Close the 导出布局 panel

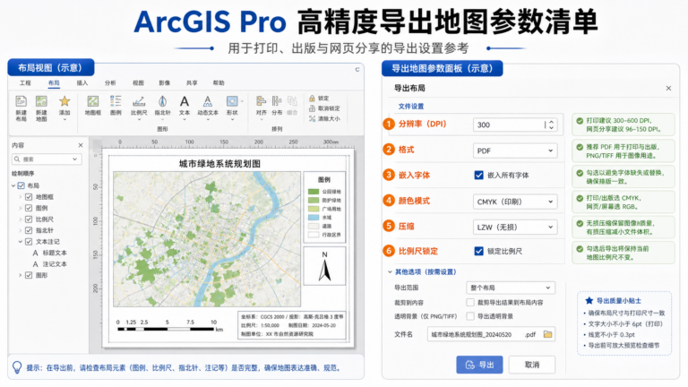668,88
